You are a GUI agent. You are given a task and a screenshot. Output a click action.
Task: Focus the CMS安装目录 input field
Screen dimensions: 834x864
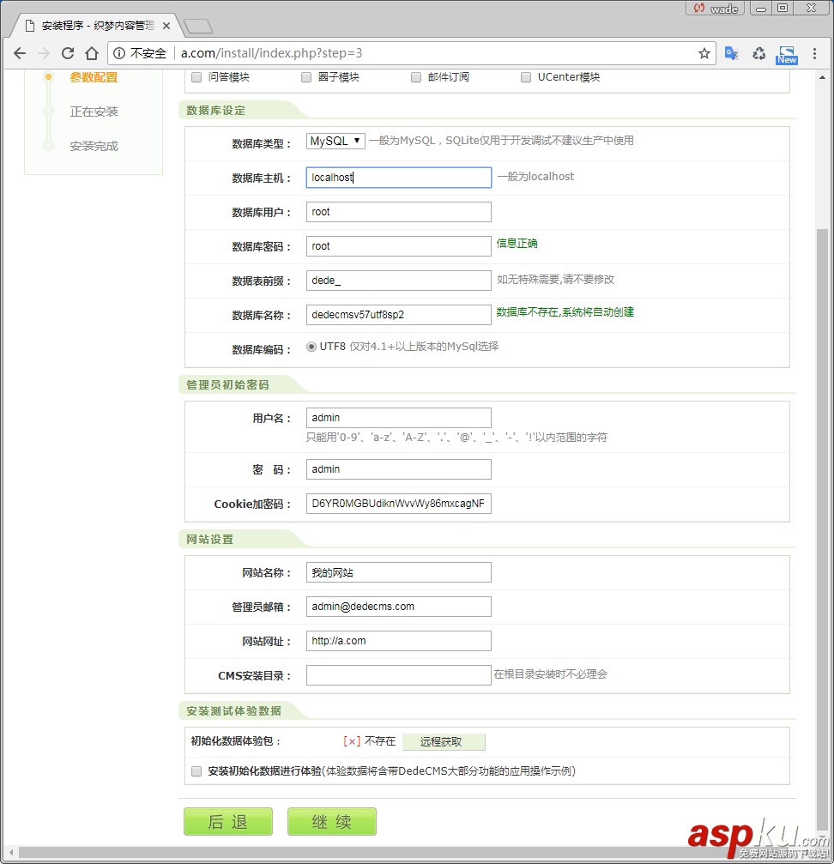tap(398, 675)
